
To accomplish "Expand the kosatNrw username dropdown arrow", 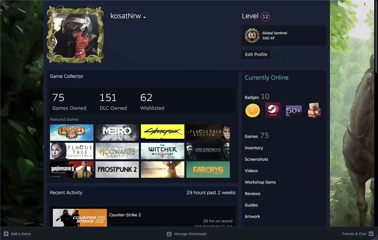I will [x=144, y=17].
